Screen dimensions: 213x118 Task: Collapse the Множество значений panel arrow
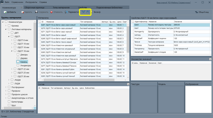(x=210, y=59)
